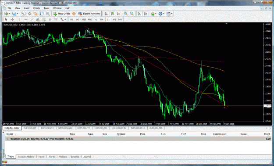This screenshot has height=166, width=274.
Task: Switch to GBPUSD,Daily chart tab
Action: pos(65,128)
